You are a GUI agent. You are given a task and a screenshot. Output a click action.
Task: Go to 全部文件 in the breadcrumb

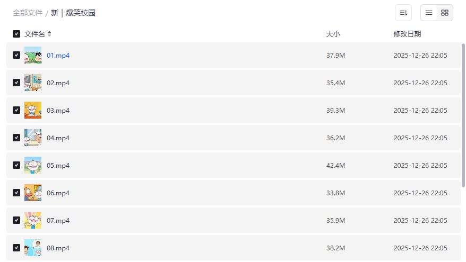[x=28, y=13]
